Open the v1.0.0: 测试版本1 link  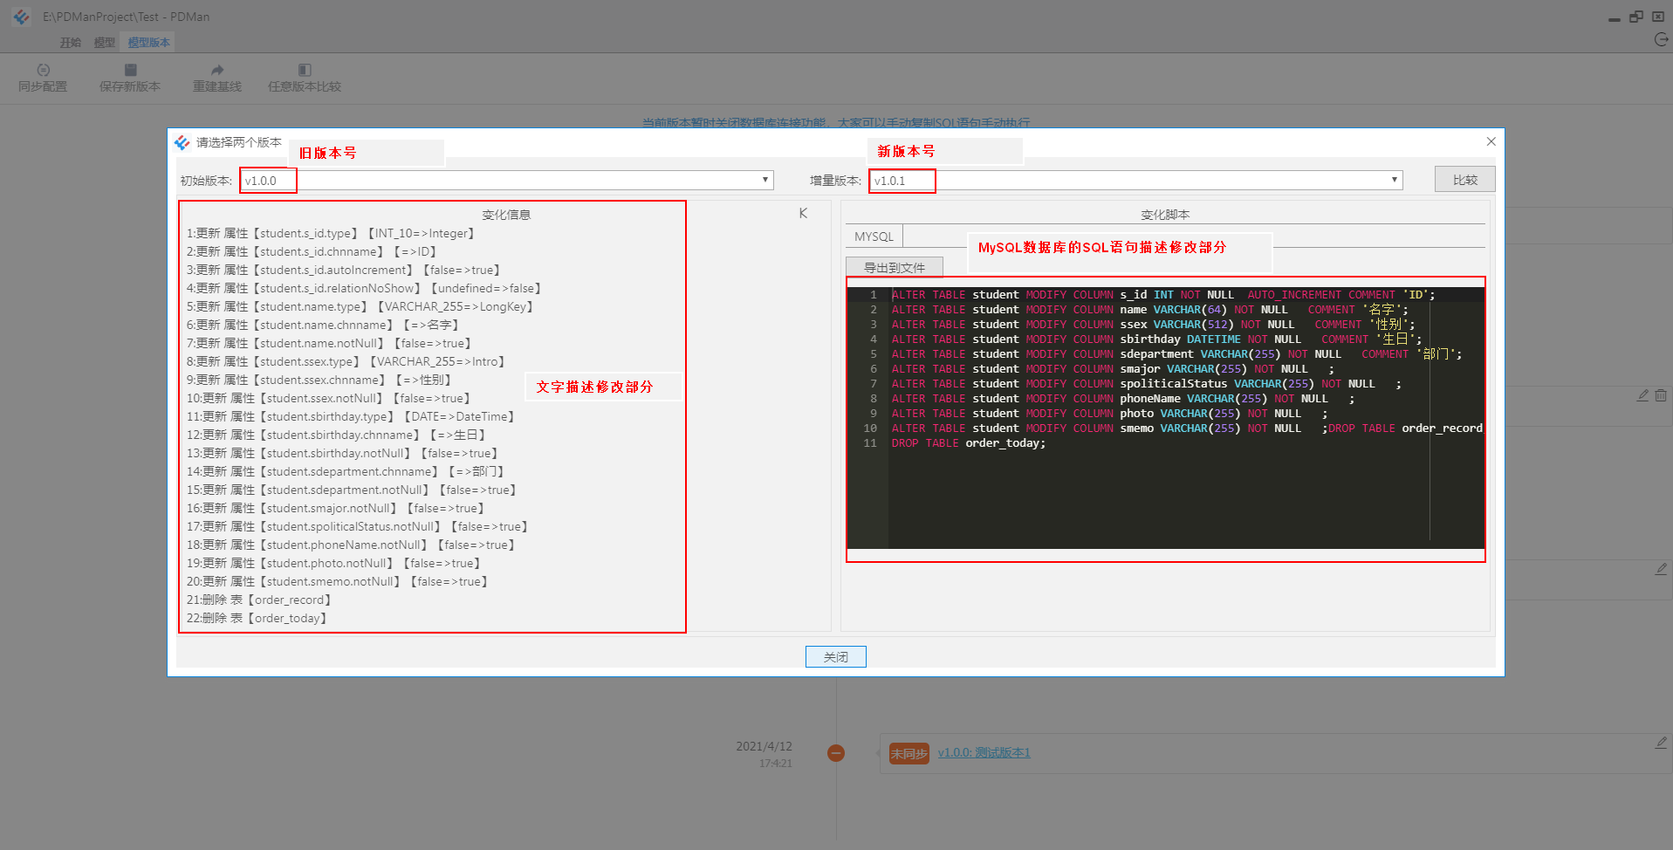[x=984, y=752]
